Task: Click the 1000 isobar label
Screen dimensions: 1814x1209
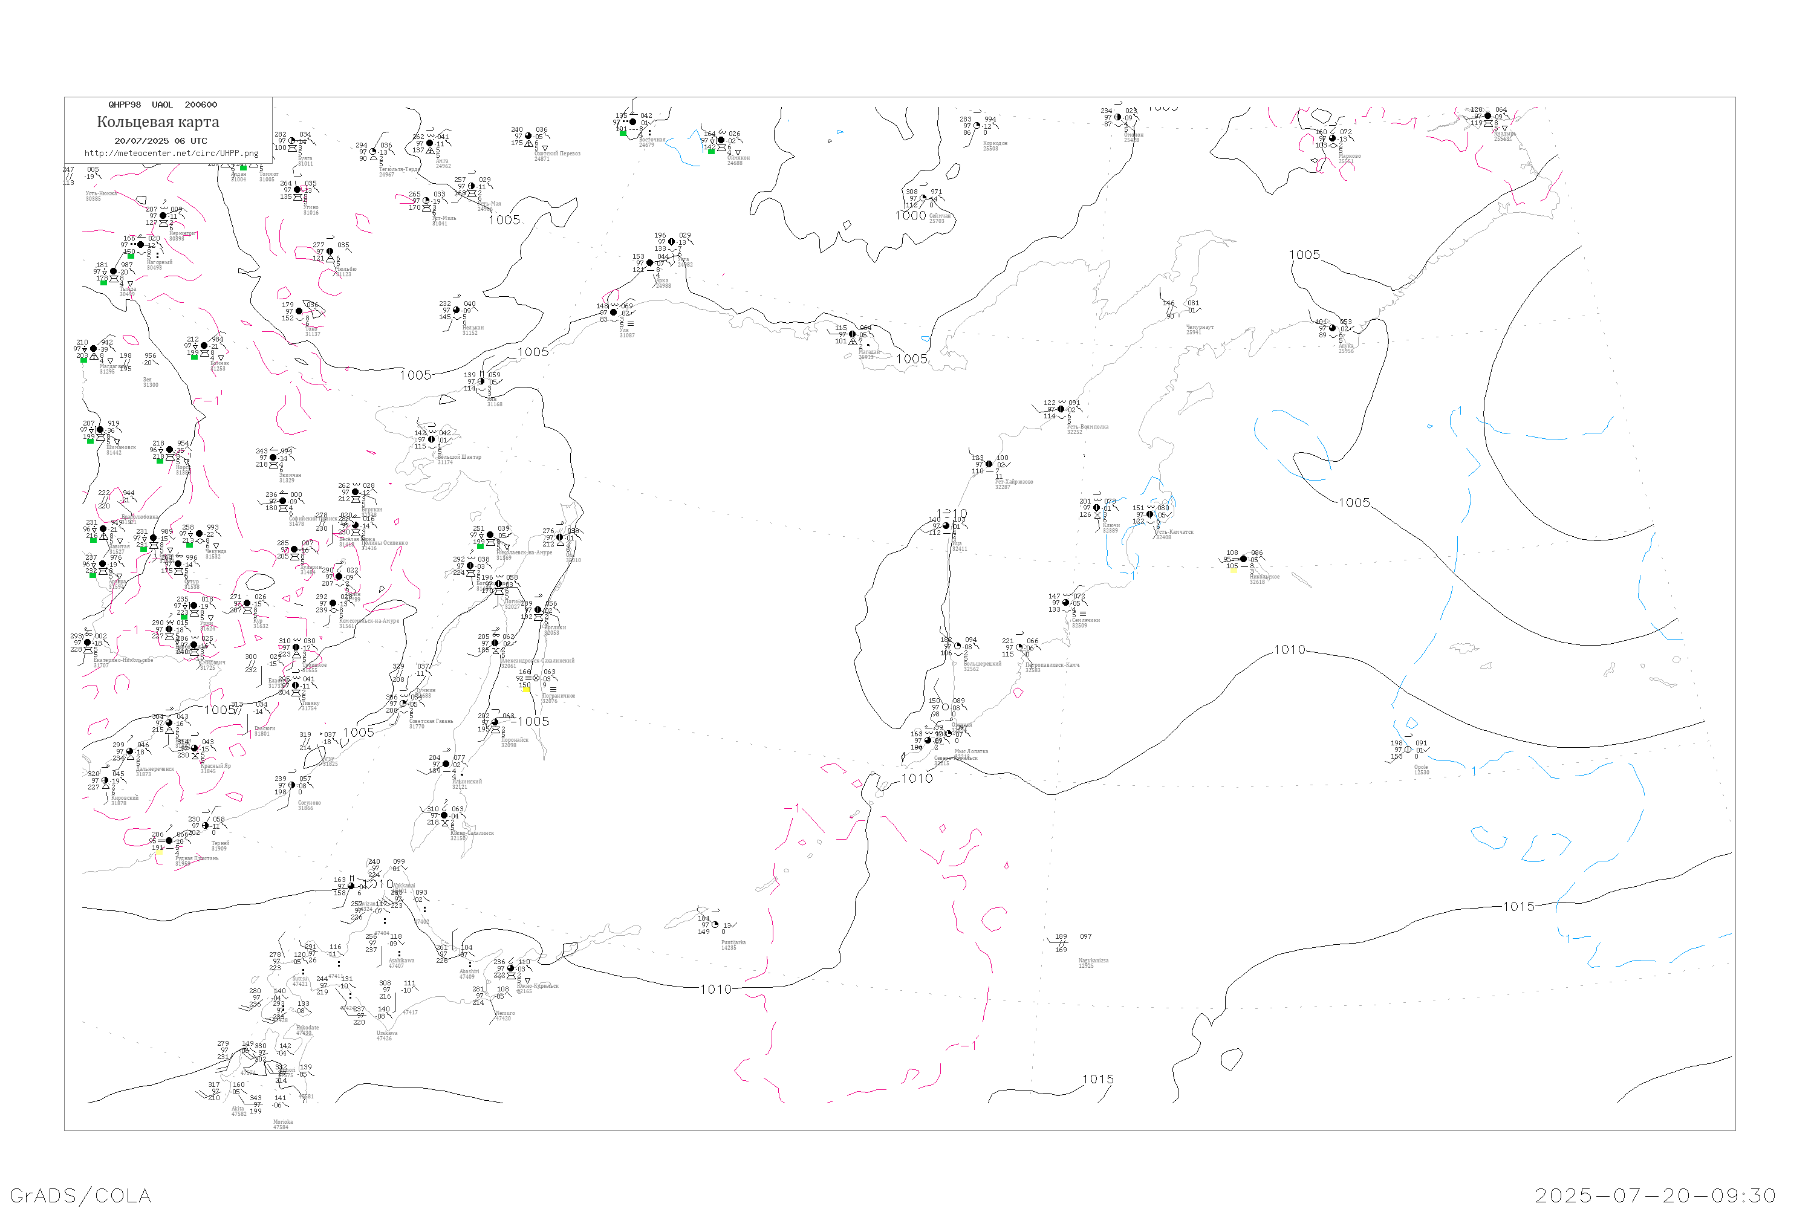Action: point(910,216)
